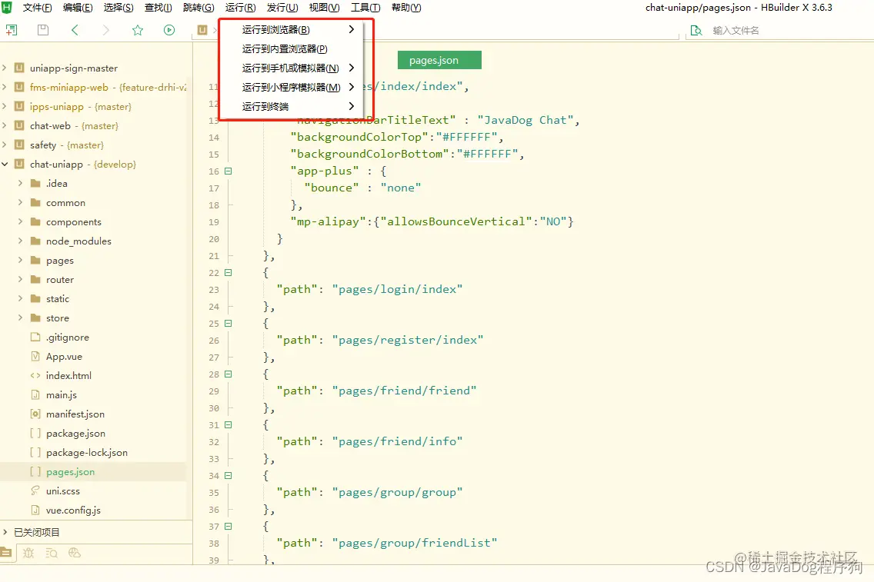Open the 工具(T) menu
Screen dimensions: 874x582
point(365,7)
